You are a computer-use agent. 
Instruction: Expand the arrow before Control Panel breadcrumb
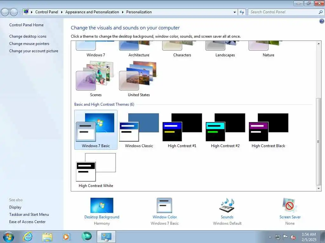(x=32, y=12)
